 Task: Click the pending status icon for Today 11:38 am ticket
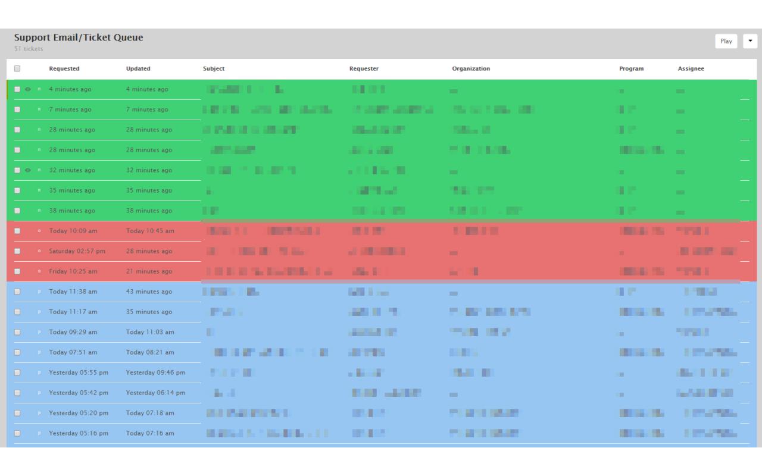pos(39,292)
